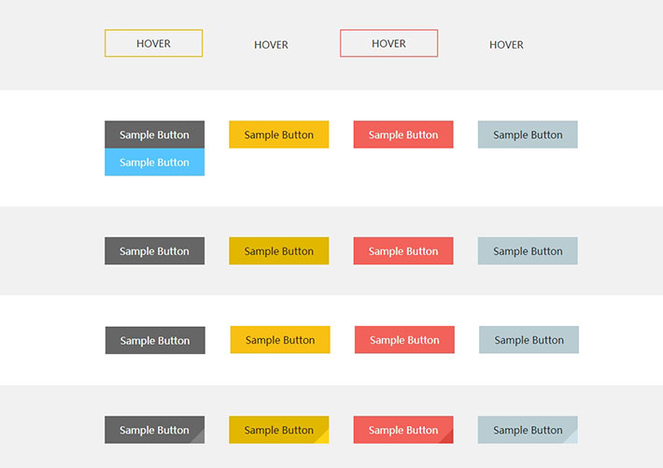Click the borderless HOVER text between the outlined buttons
Screen dimensions: 663x468
(x=271, y=45)
